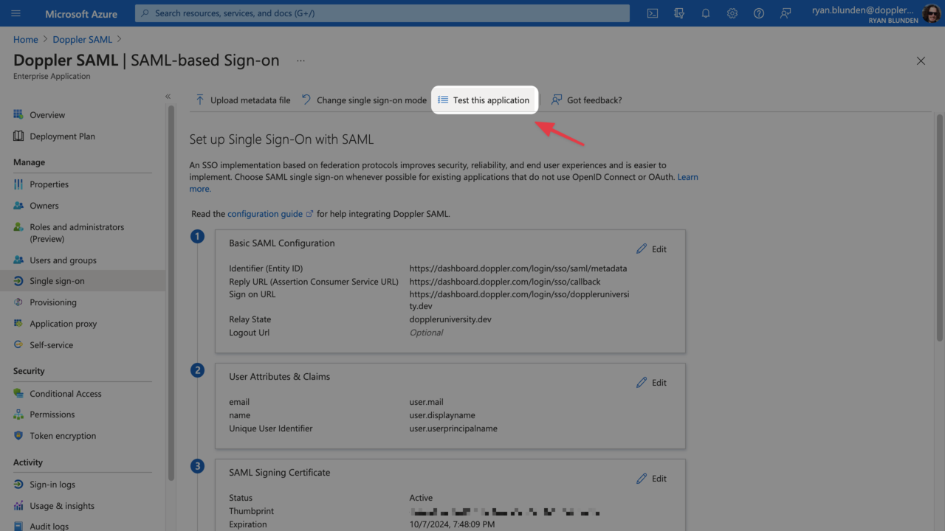Click the Properties bars icon
This screenshot has height=531, width=945.
pos(18,184)
